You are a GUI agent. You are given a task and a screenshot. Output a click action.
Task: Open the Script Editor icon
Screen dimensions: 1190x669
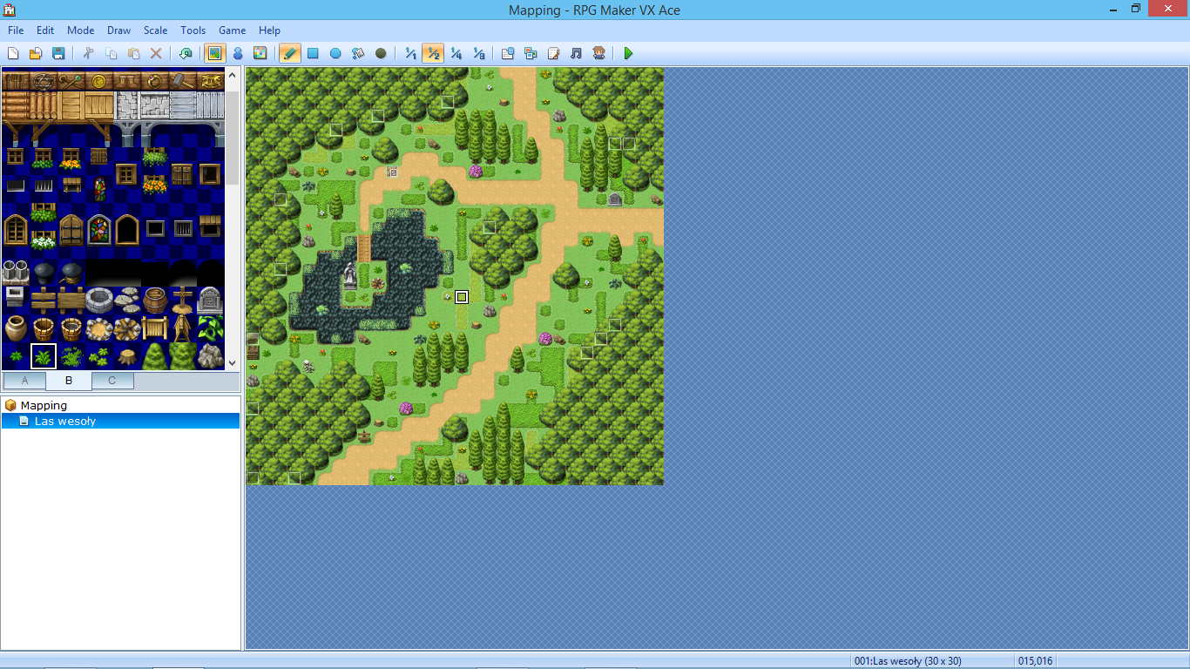click(553, 53)
